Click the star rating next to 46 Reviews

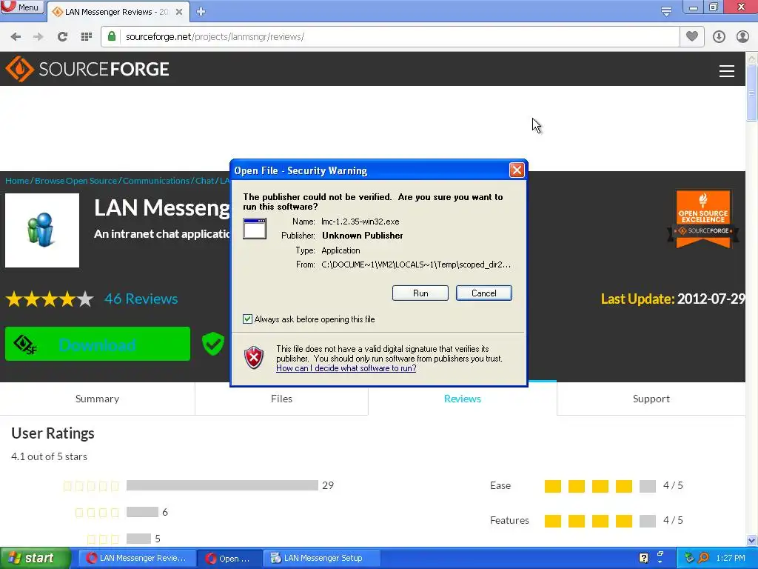coord(50,299)
